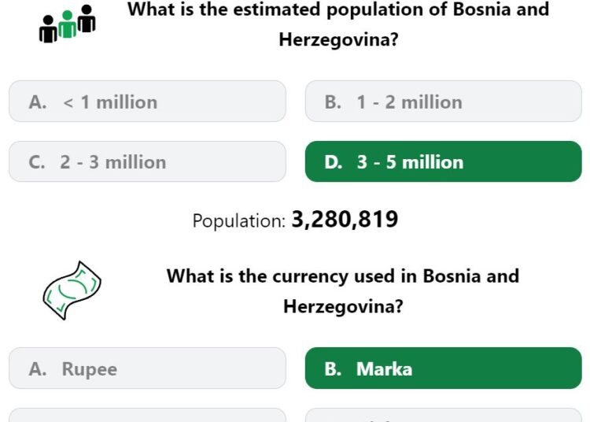This screenshot has height=422, width=590.
Task: Select answer A. < 1 million
Action: (147, 102)
